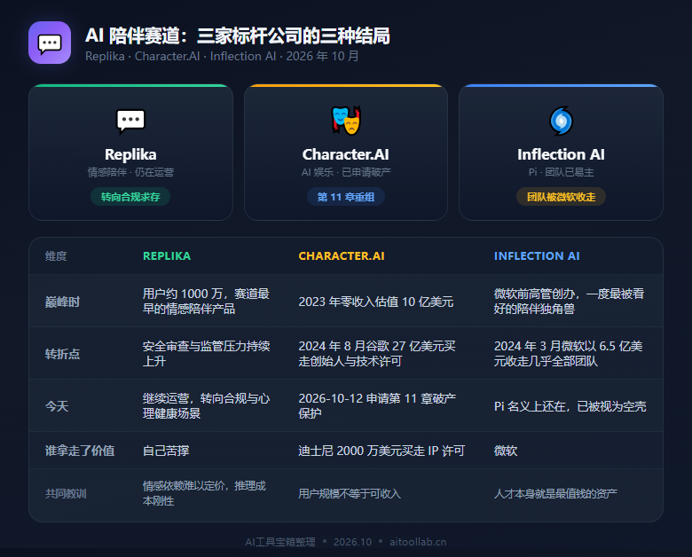The height and width of the screenshot is (557, 692).
Task: Click the cell 用户约 1000 万，赛道最早的情感陪伴产品
Action: pos(206,302)
